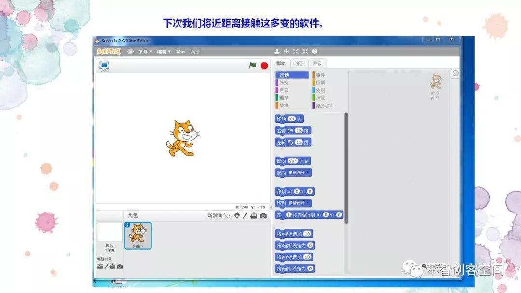Switch to the 脚本 tab
This screenshot has width=521, height=293.
(281, 63)
